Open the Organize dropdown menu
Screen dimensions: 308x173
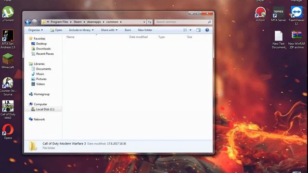point(36,30)
